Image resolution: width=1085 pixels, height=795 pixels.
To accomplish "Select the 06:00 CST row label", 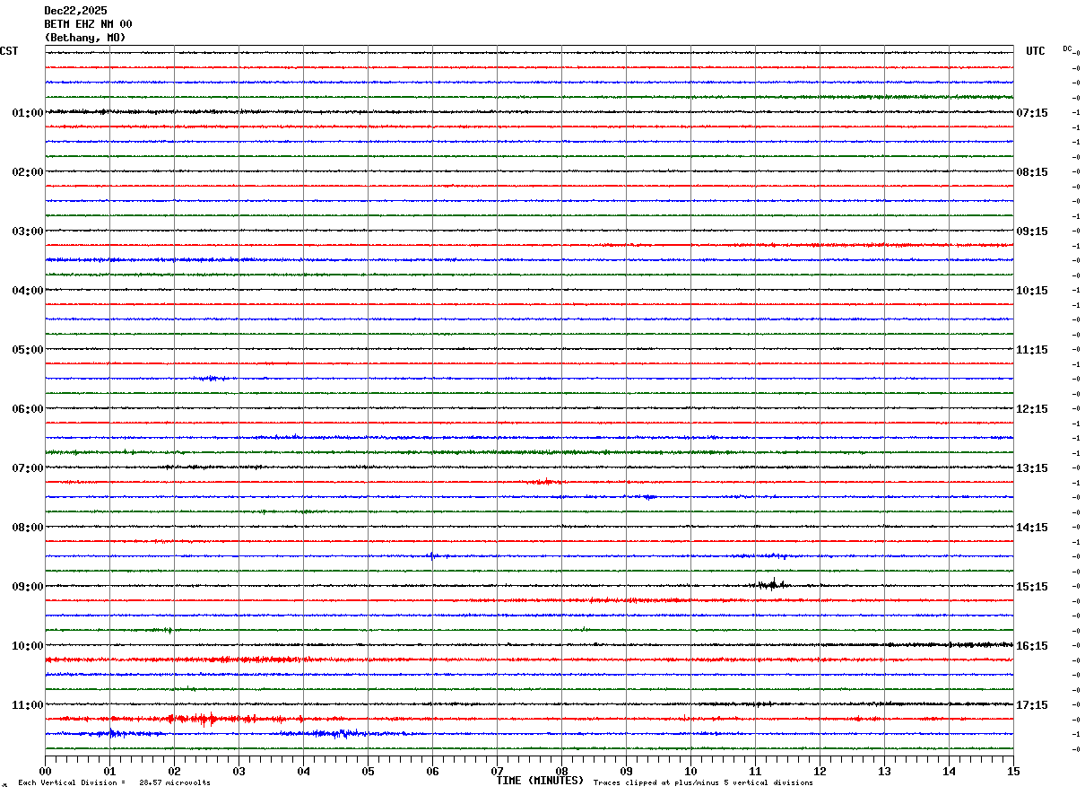I will point(28,409).
